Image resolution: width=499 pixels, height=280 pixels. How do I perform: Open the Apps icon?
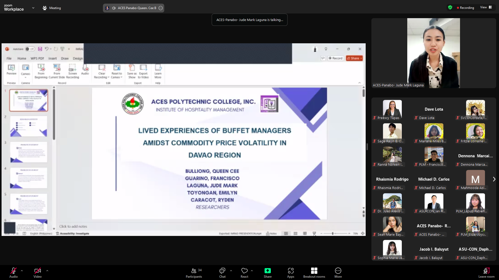click(x=291, y=271)
